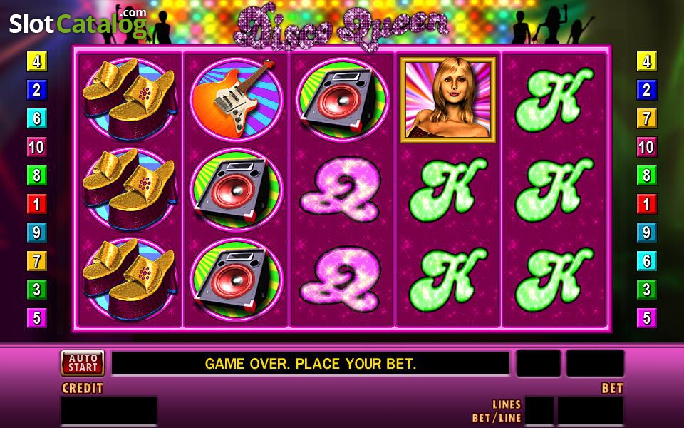Click the Game Over message bar
This screenshot has width=684, height=428.
311,363
